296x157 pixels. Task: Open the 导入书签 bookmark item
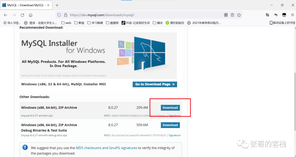[12, 23]
